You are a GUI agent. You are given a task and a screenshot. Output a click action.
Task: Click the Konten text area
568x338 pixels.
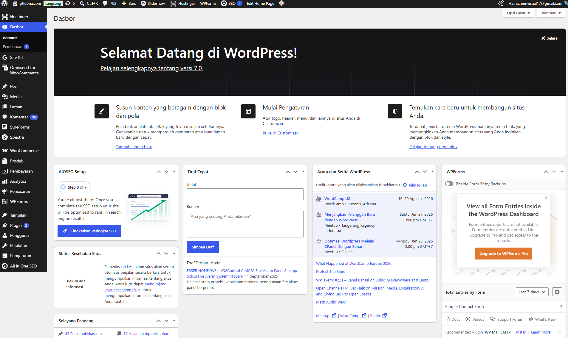tap(245, 224)
